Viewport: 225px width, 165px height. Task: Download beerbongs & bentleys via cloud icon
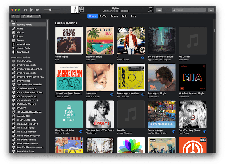click(x=143, y=95)
